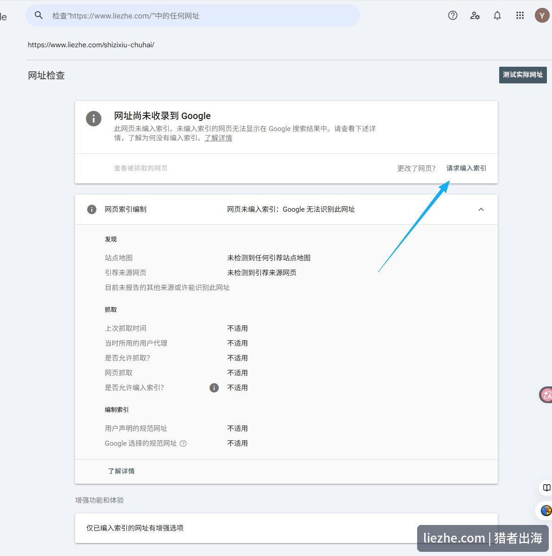
Task: Click 未检测到任何引荐站点地图 value
Action: coord(269,258)
